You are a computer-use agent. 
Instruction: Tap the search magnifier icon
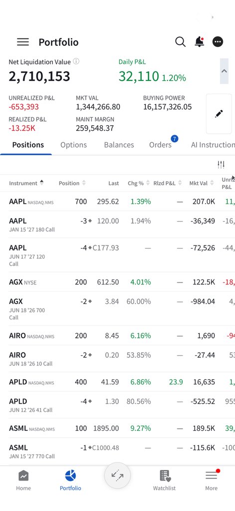(x=180, y=42)
